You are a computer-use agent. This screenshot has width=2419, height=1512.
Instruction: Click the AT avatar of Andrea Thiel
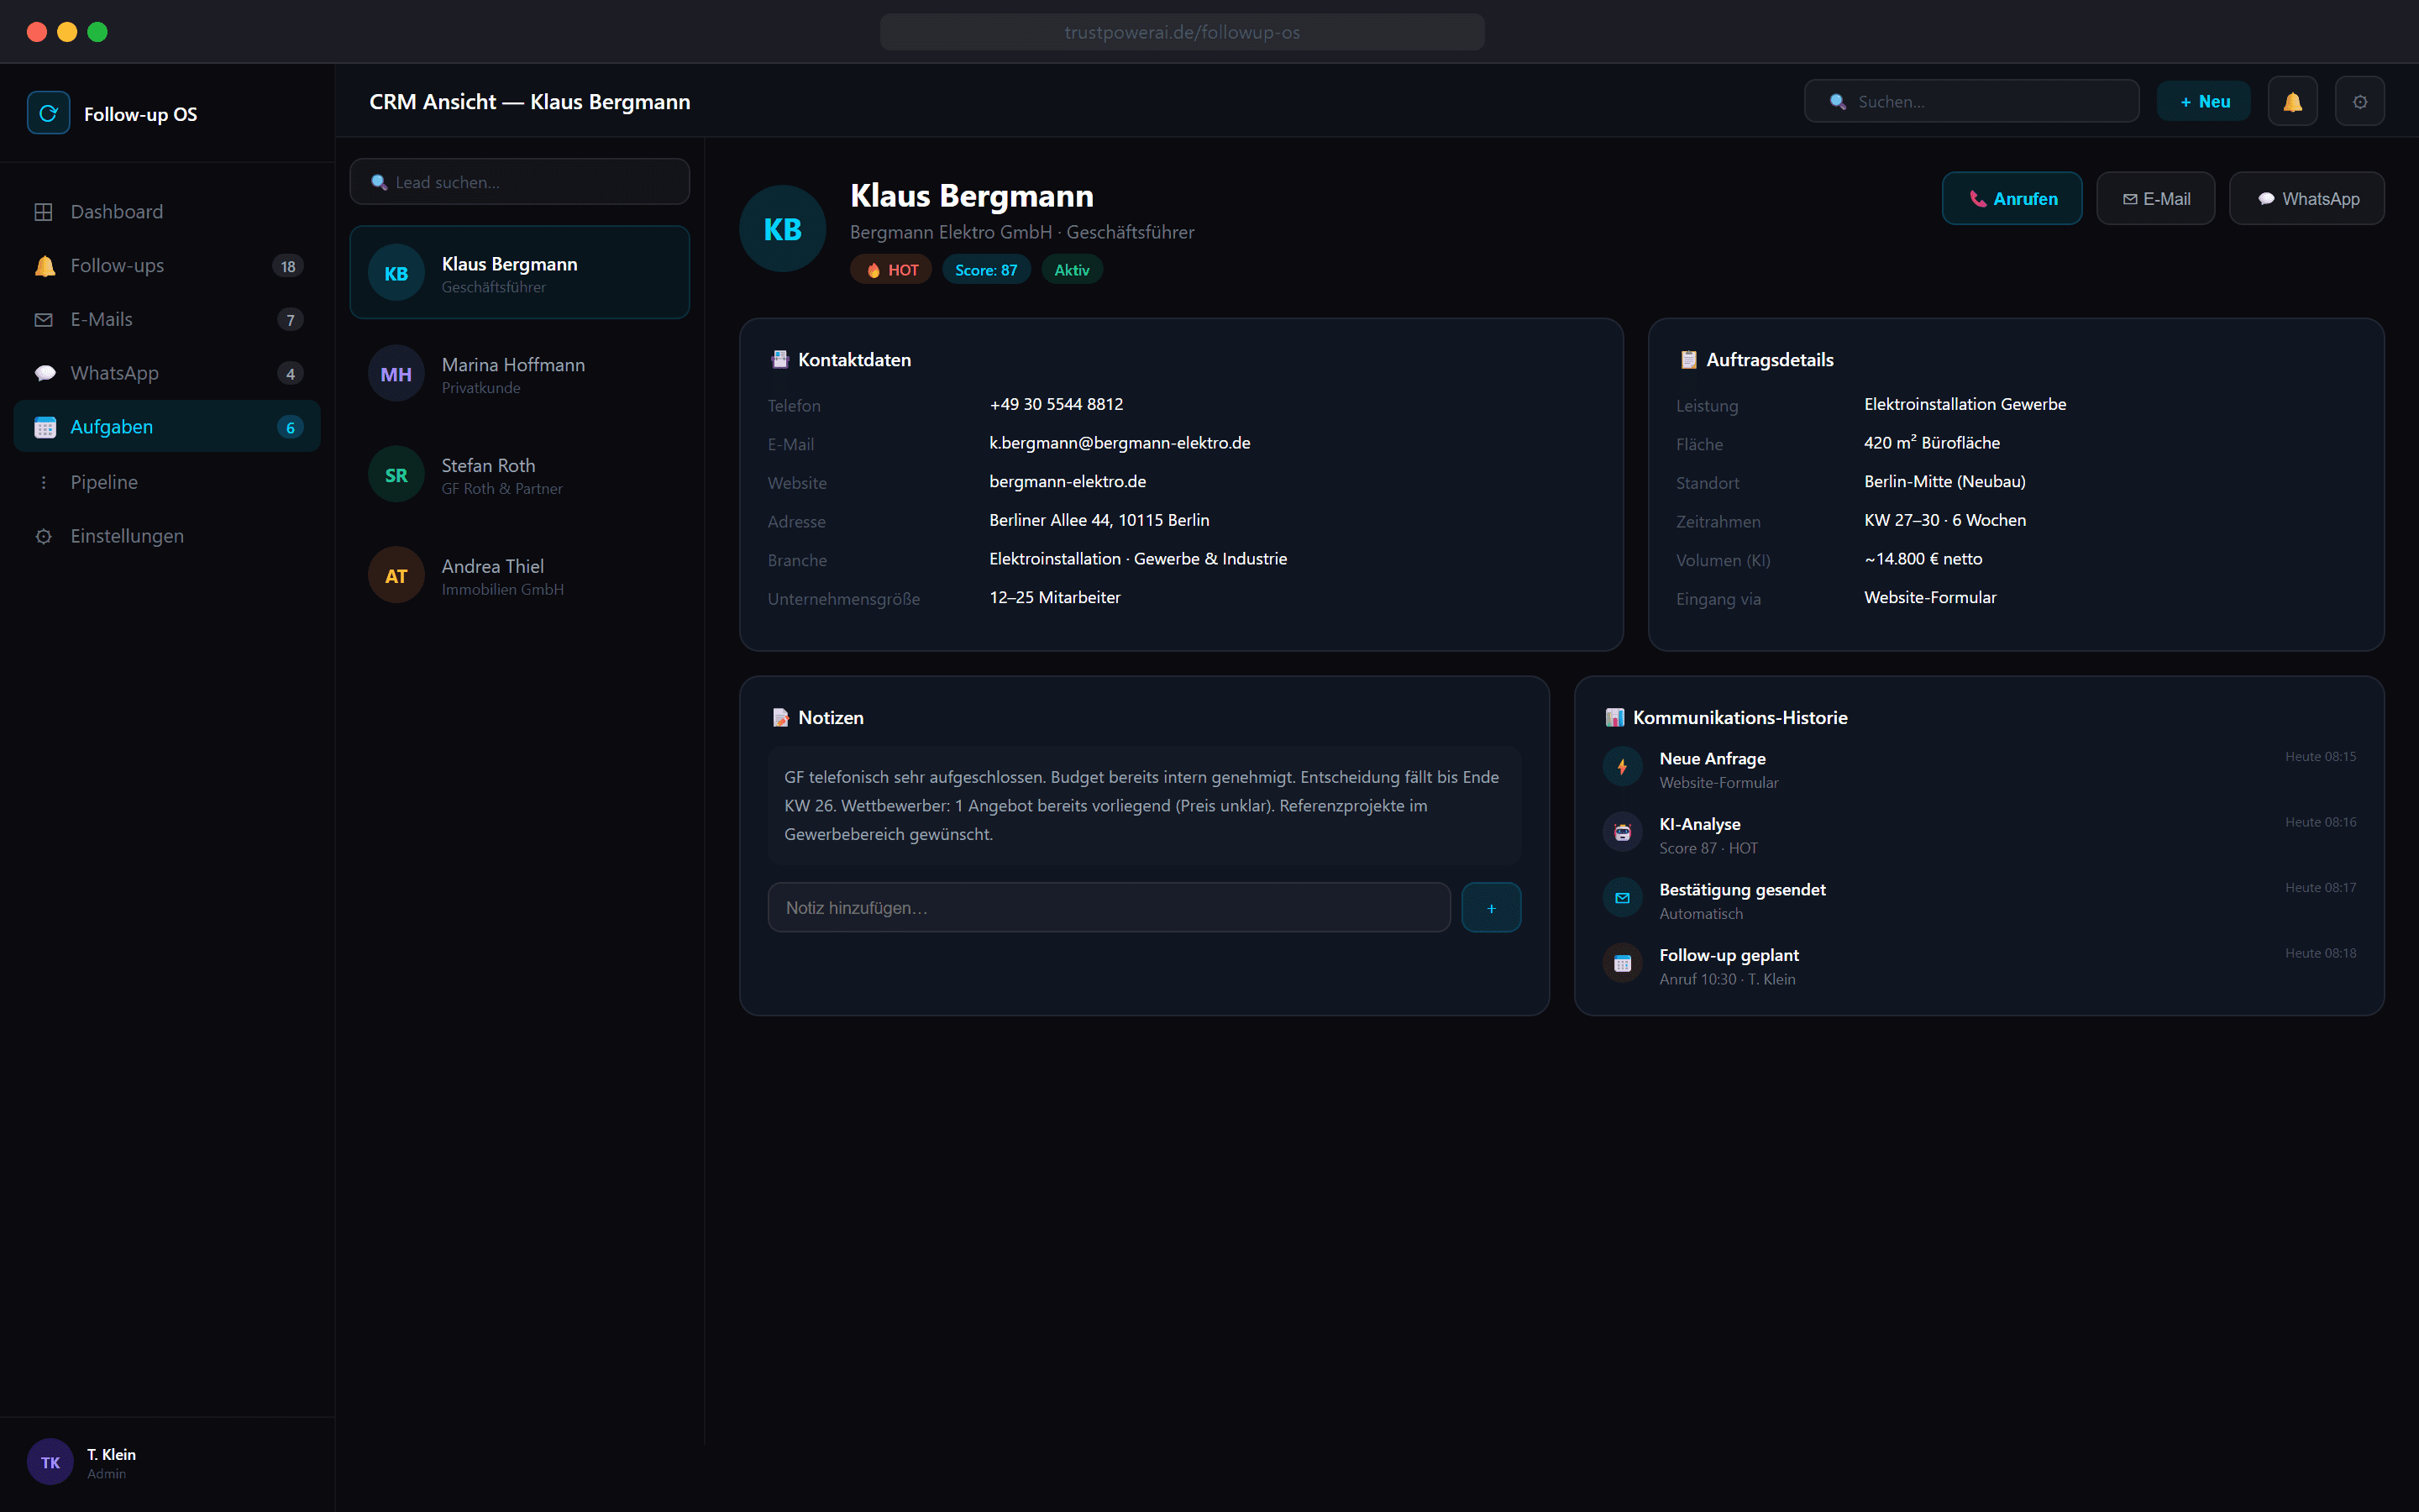(396, 575)
